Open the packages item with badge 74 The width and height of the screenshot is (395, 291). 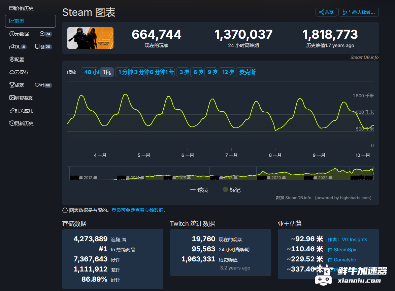click(45, 34)
